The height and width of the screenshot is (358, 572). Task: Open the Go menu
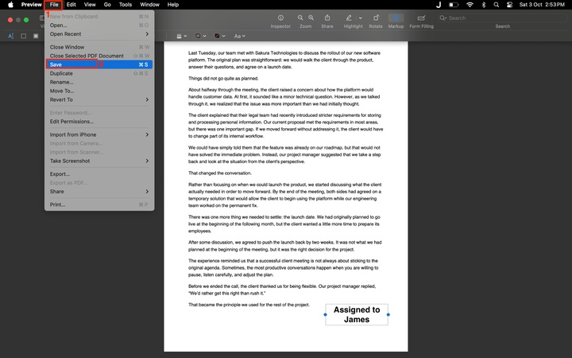coord(107,5)
